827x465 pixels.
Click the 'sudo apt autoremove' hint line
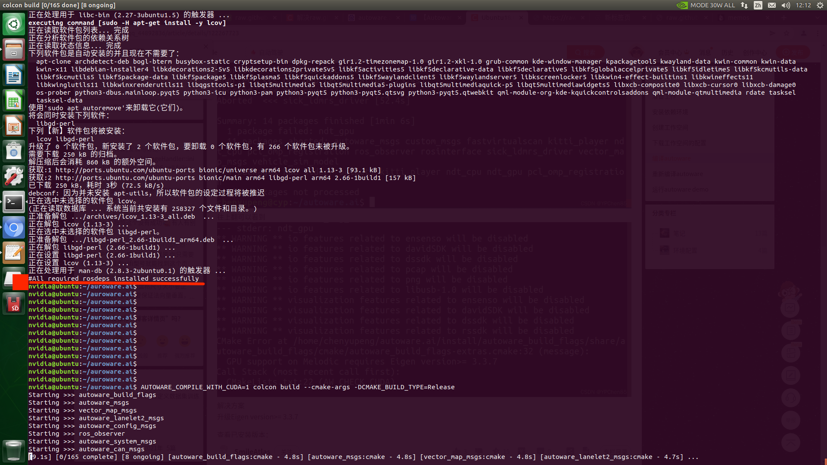point(106,108)
